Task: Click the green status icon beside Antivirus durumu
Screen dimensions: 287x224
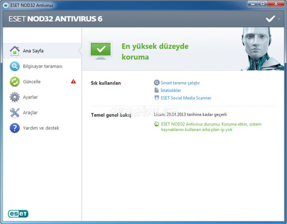Action: pos(157,124)
